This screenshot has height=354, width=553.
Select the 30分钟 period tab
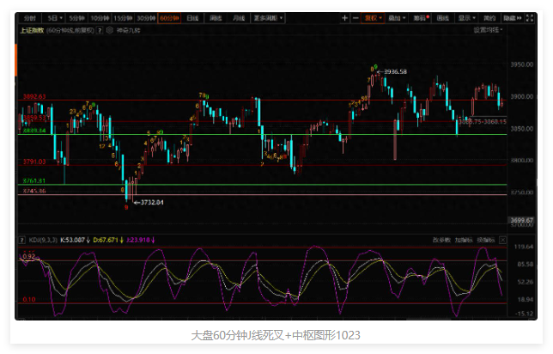point(145,17)
